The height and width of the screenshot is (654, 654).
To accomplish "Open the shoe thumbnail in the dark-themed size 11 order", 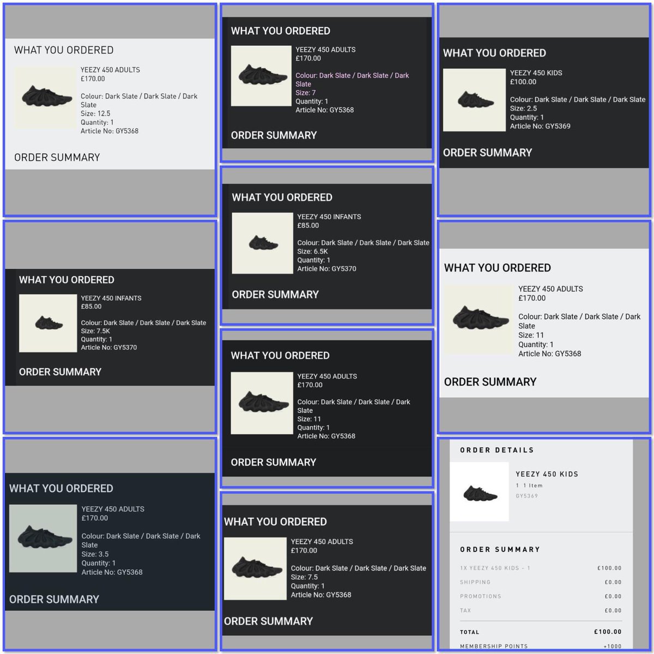I will point(261,403).
